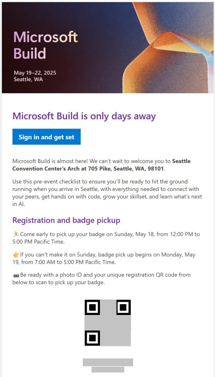The width and height of the screenshot is (215, 377).
Task: Click the Sign in and get set button
Action: pos(46,137)
